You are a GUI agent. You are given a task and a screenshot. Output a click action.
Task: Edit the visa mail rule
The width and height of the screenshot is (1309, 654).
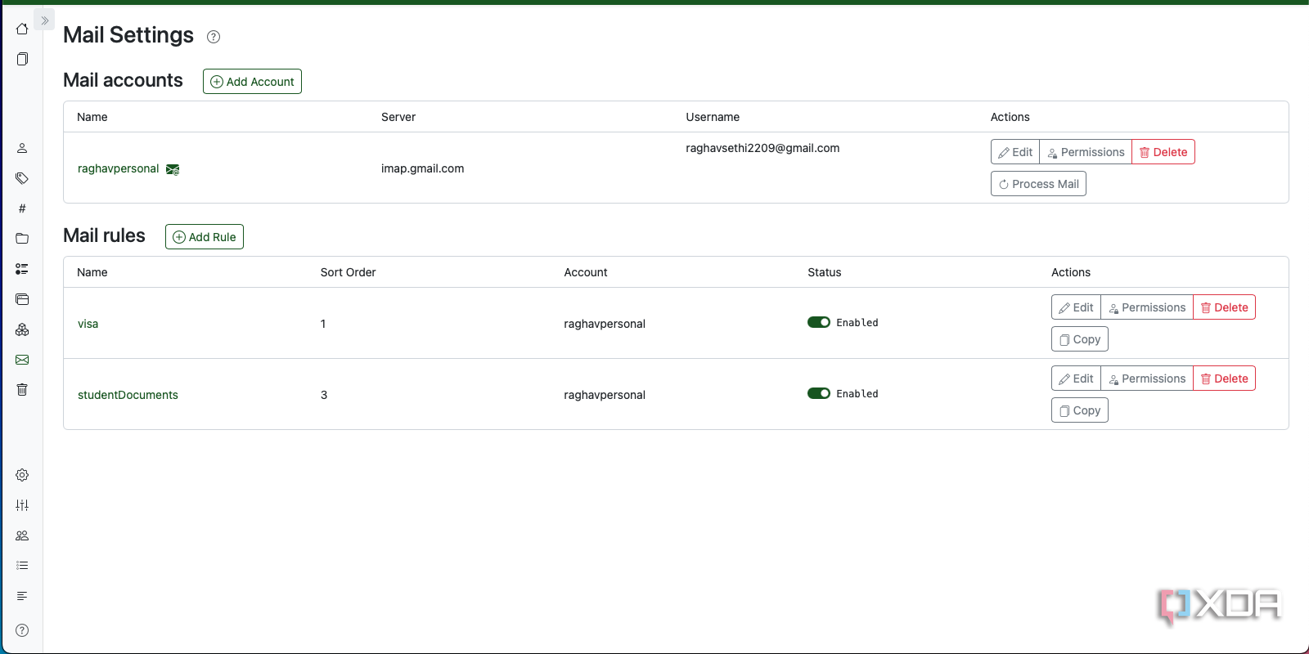point(1076,307)
